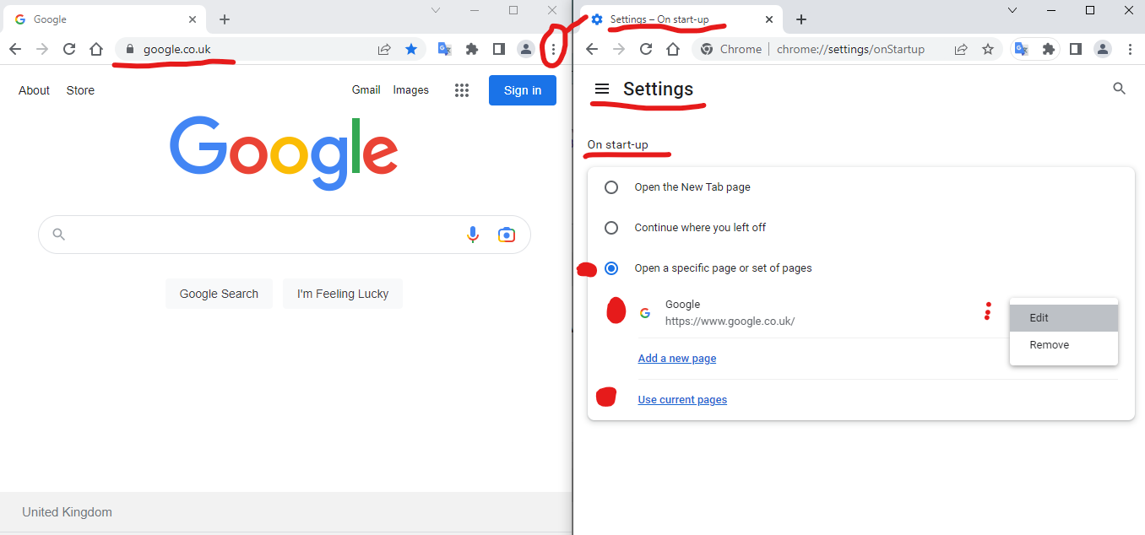The height and width of the screenshot is (535, 1145).
Task: Open Google apps grid
Action: coord(462,90)
